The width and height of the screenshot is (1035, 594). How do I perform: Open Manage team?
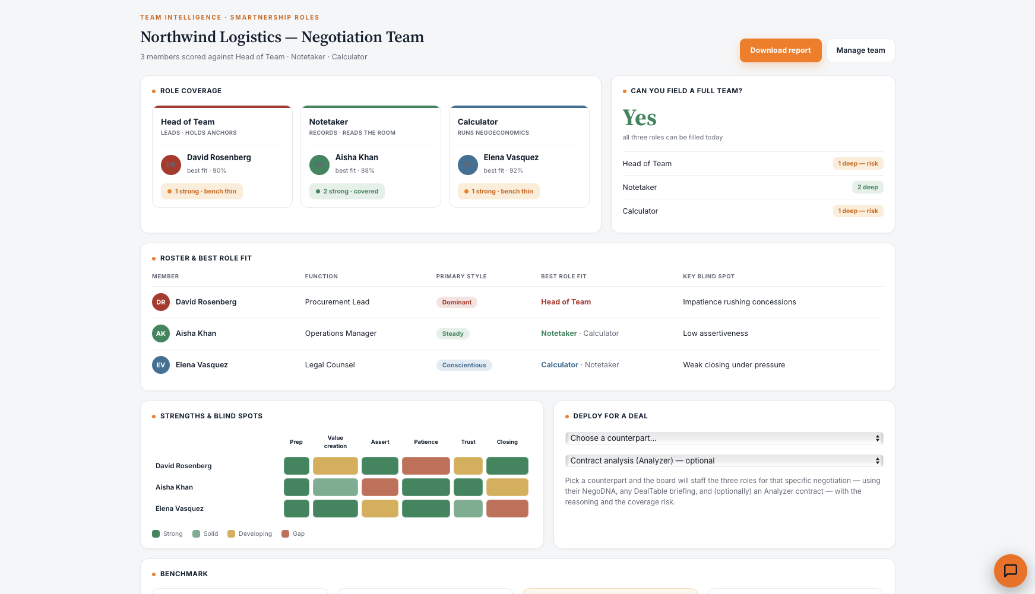pos(860,50)
